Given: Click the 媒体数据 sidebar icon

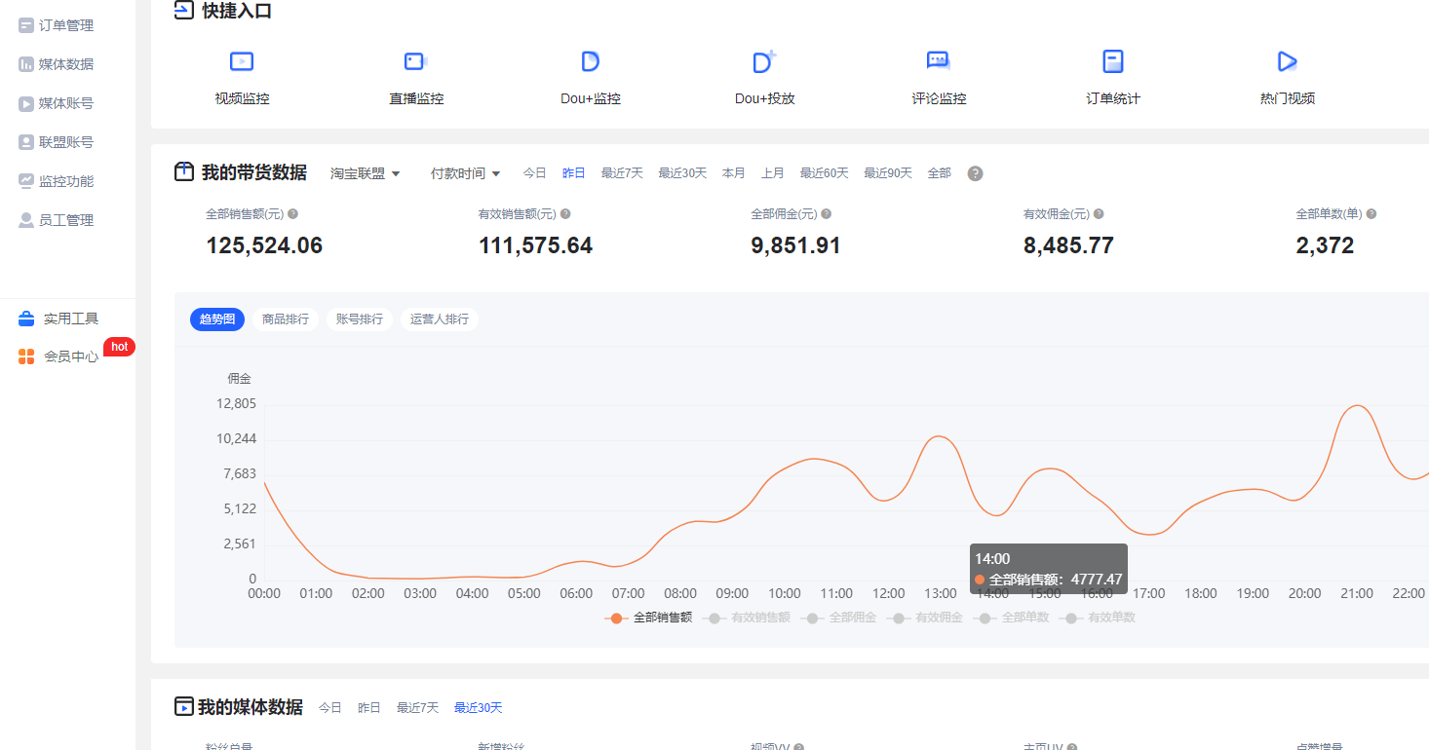Looking at the screenshot, I should 26,64.
